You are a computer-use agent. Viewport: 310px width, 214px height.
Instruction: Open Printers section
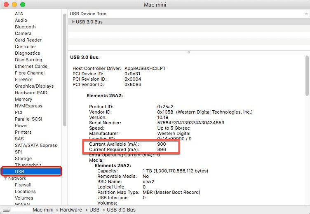click(x=23, y=132)
